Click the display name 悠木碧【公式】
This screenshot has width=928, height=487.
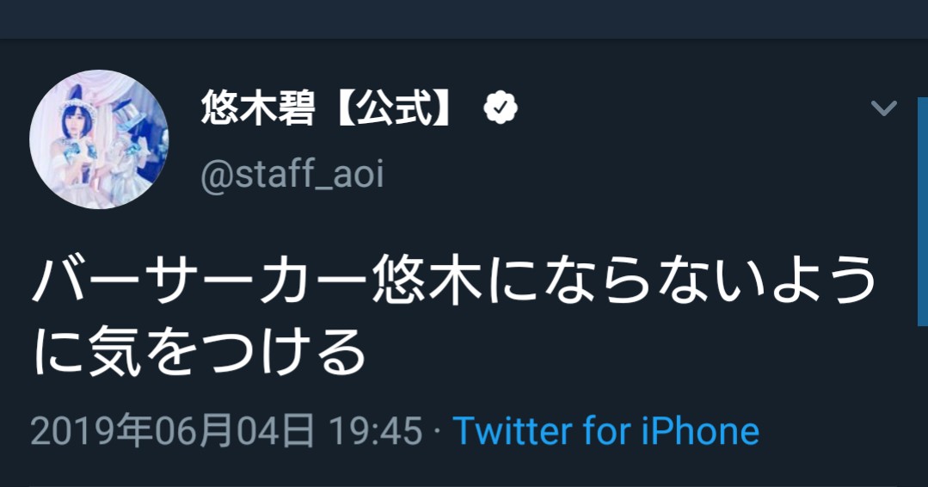[x=327, y=109]
